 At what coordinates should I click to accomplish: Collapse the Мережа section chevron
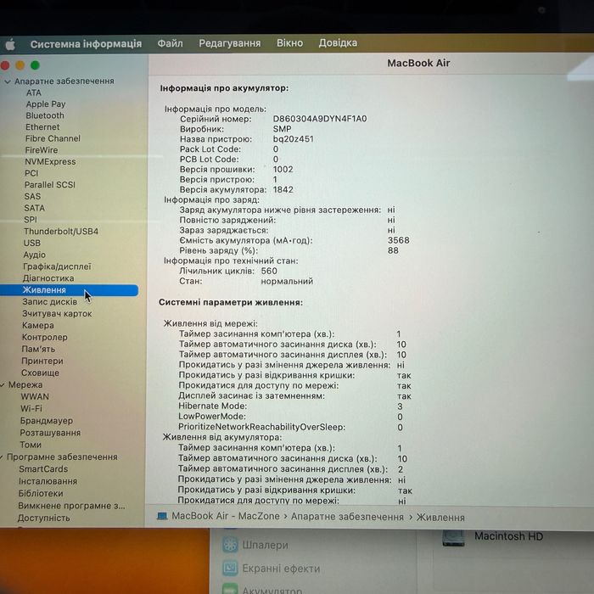pos(3,385)
